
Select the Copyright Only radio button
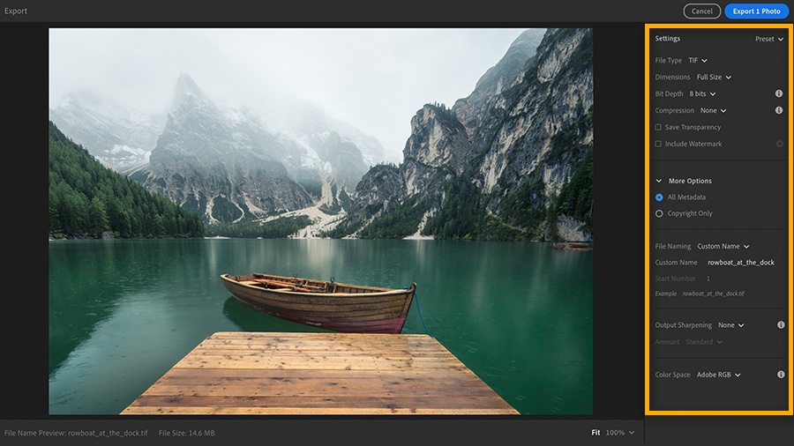click(659, 214)
